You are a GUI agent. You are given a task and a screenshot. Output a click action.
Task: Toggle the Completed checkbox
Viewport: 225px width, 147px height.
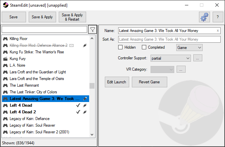pyautogui.click(x=144, y=47)
